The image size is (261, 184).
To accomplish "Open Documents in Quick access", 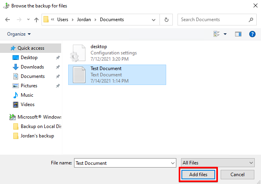I will click(x=33, y=76).
